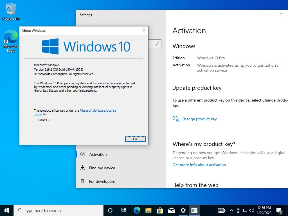Open Get more info about activation link
This screenshot has width=288, height=216.
point(199,165)
